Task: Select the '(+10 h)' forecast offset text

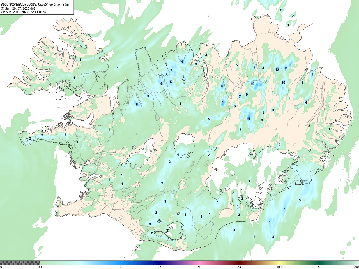Action: tap(41, 12)
